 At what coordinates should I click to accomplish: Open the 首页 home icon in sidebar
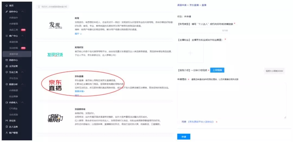pos(7,6)
